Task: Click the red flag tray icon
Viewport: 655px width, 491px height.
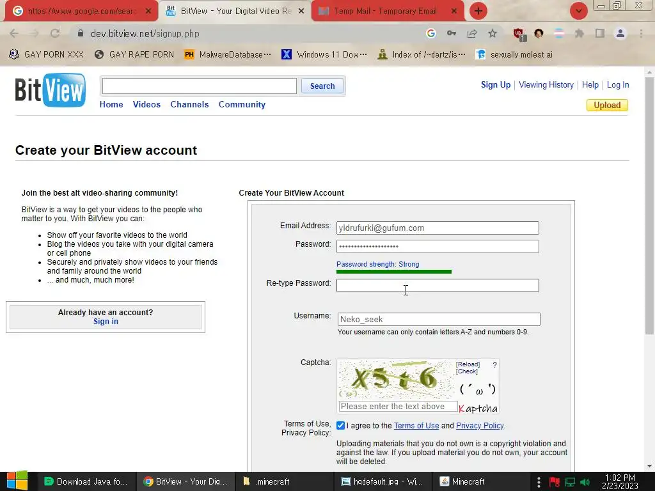Action: pos(555,482)
